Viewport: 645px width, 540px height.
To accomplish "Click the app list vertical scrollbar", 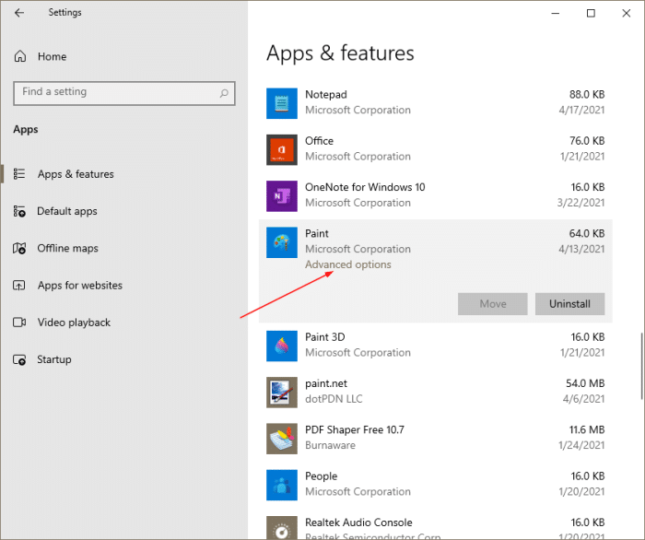I will click(641, 366).
